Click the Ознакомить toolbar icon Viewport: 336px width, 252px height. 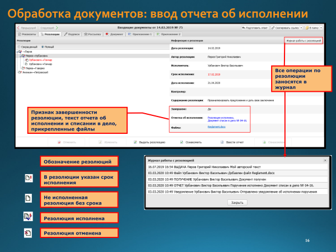pos(182,142)
